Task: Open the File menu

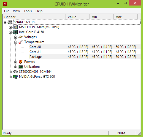Action: pos(7,11)
